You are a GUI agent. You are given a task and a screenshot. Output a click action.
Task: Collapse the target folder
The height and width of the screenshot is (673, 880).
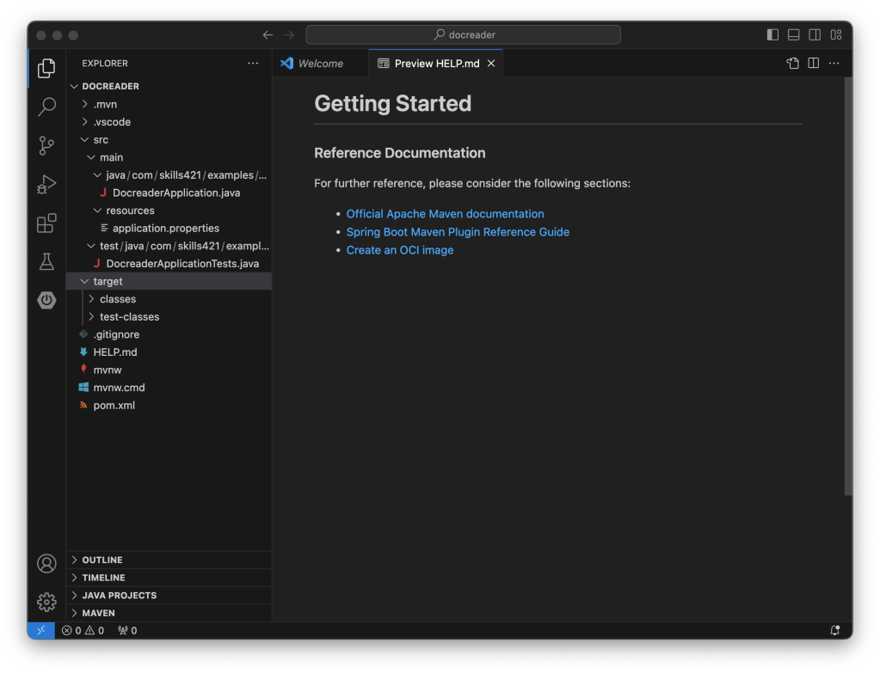pos(108,281)
